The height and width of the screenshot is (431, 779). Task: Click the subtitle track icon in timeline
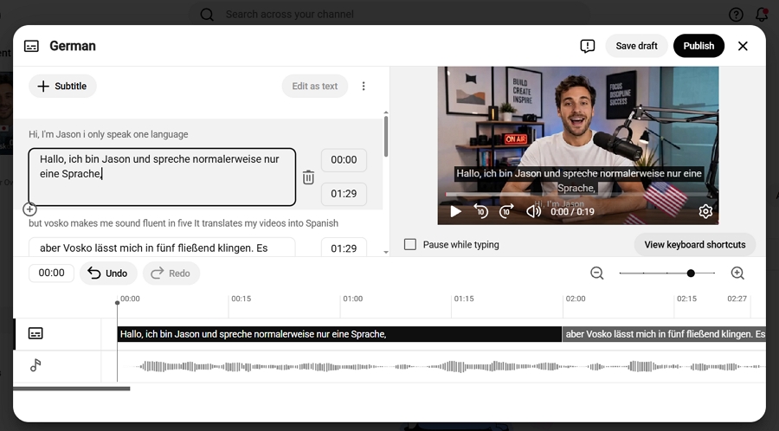point(35,333)
